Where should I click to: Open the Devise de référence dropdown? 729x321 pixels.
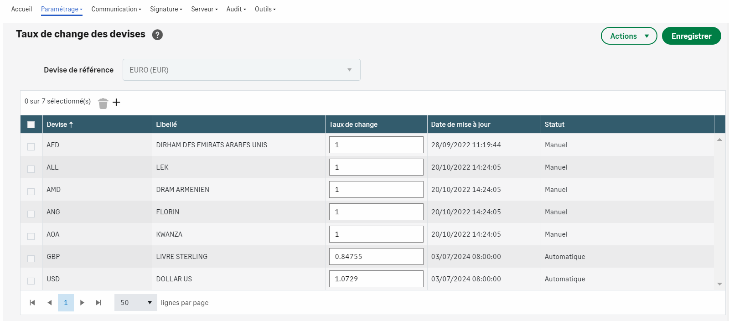click(241, 70)
